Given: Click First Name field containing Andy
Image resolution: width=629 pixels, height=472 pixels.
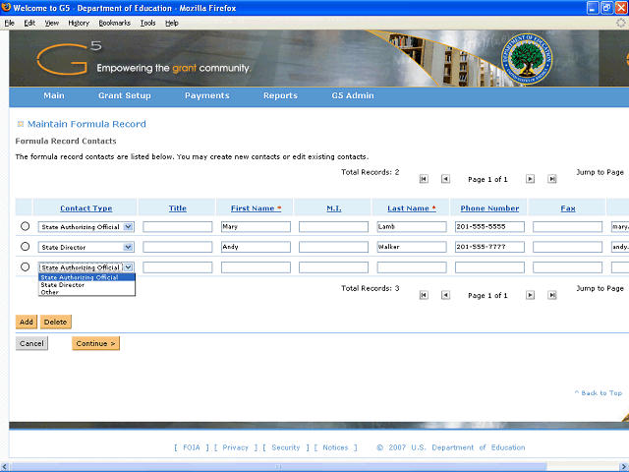Looking at the screenshot, I should tap(256, 247).
